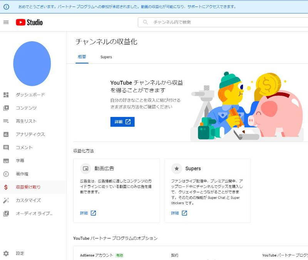Click the Supers star icon

click(x=177, y=168)
